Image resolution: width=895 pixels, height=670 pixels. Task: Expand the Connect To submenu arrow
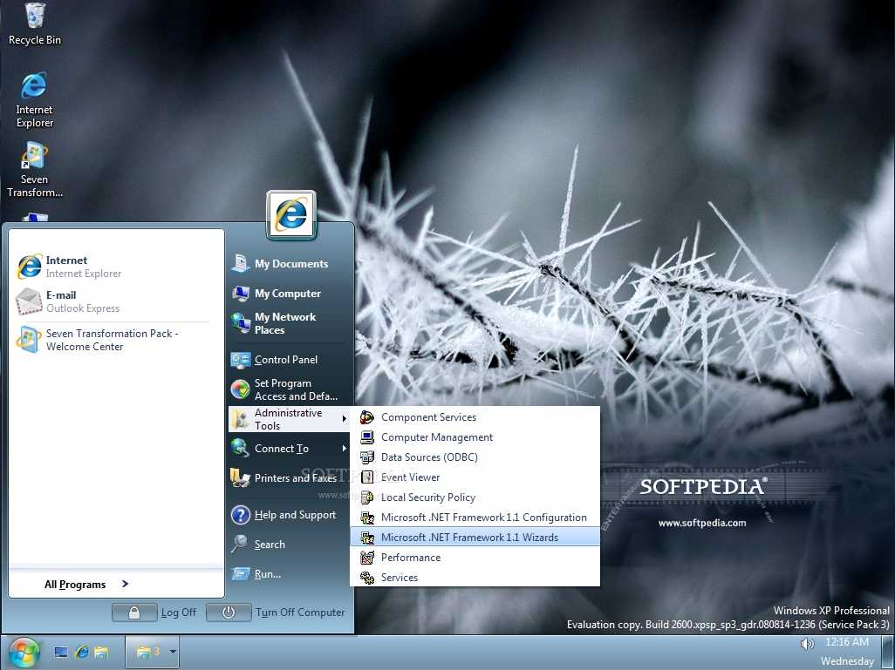(345, 449)
